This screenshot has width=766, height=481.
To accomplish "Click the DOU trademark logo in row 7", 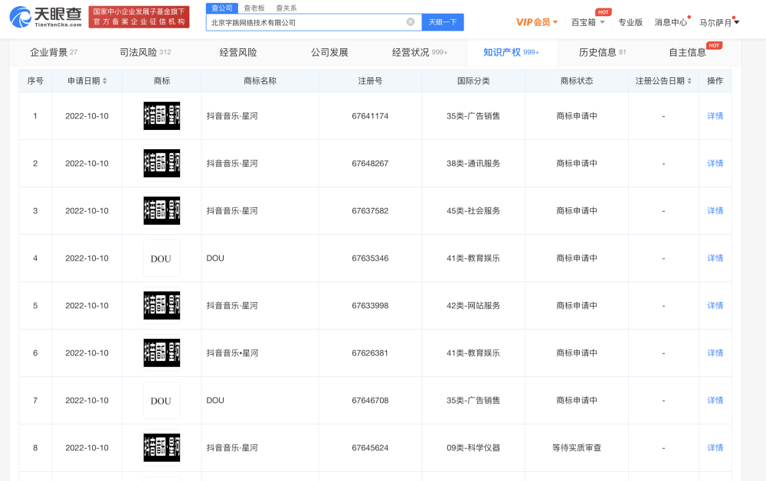I will coord(162,401).
